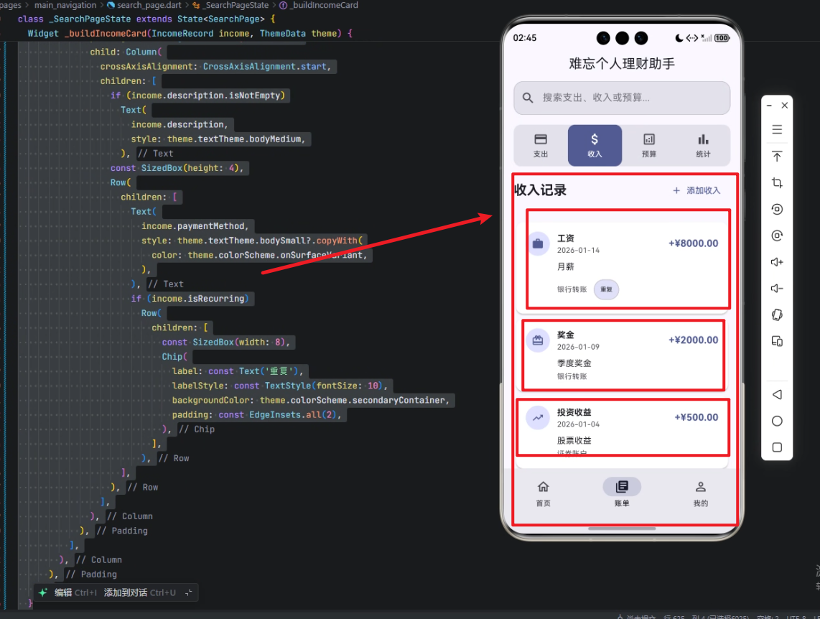Image resolution: width=820 pixels, height=619 pixels.
Task: Go to 首页 in bottom navigation
Action: (544, 493)
